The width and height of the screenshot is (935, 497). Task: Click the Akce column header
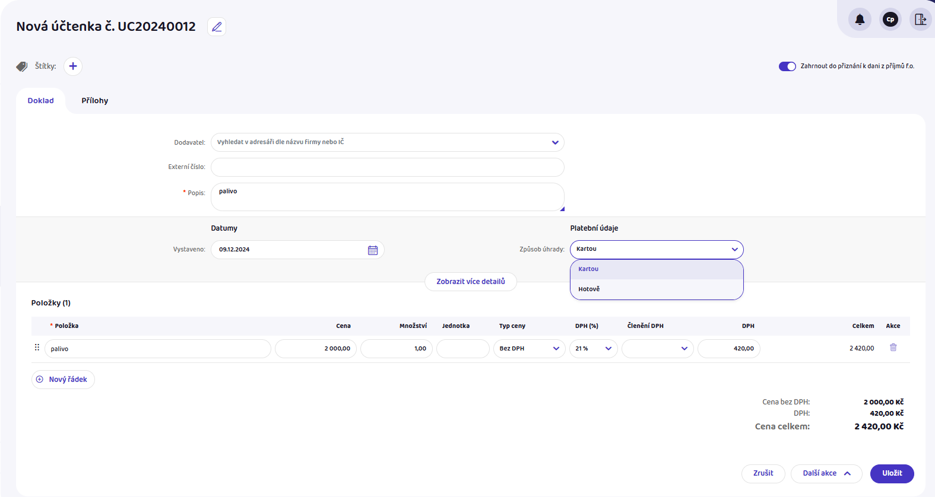893,326
